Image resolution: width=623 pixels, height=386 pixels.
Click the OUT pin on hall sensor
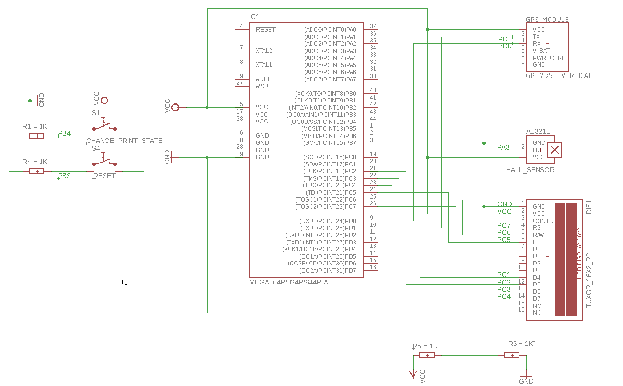coord(539,150)
